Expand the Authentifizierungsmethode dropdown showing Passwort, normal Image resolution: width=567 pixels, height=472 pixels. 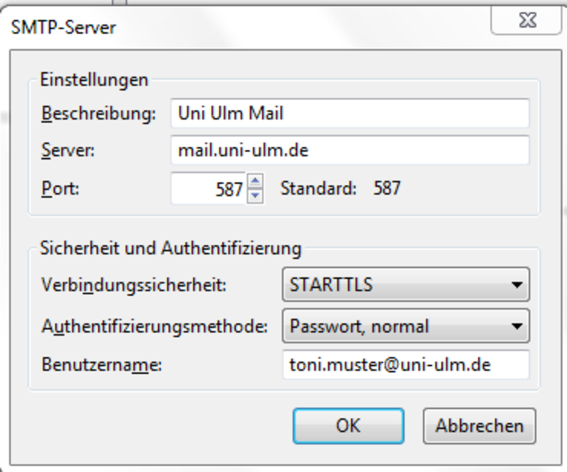[405, 326]
